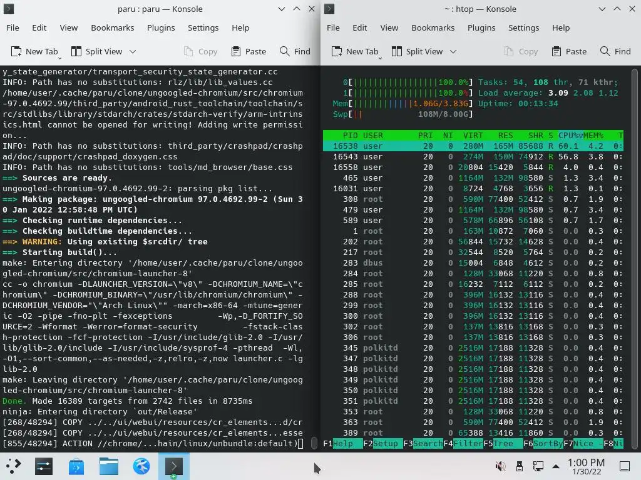Select htop polkitd row PID 345
This screenshot has width=641, height=480.
point(473,347)
